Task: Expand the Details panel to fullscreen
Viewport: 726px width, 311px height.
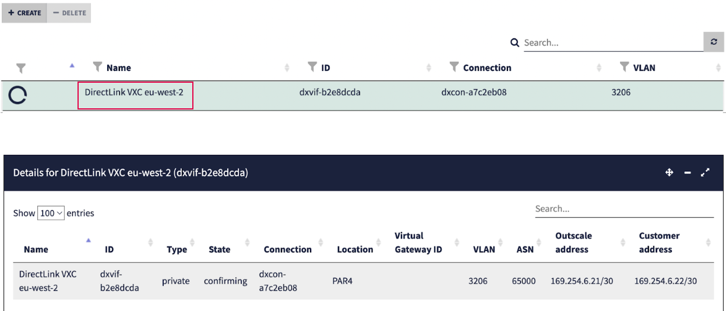Action: 705,172
